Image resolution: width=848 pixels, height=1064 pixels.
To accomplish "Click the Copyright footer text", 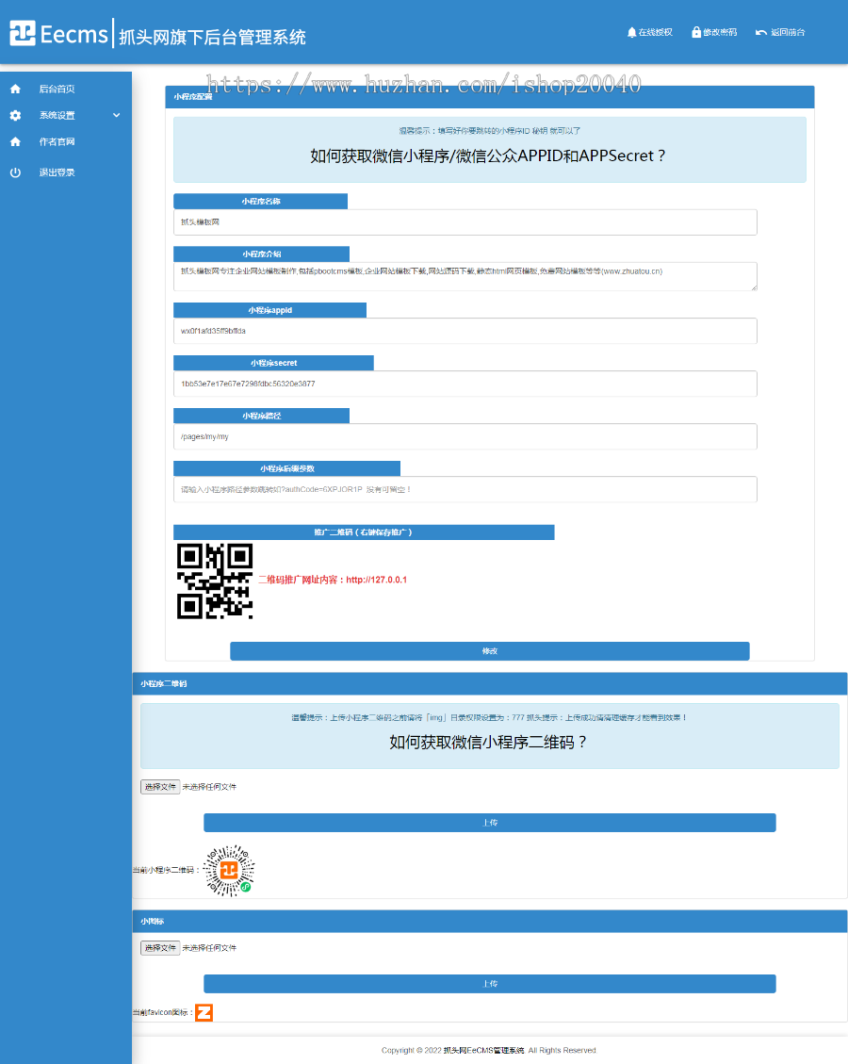I will pos(489,1051).
